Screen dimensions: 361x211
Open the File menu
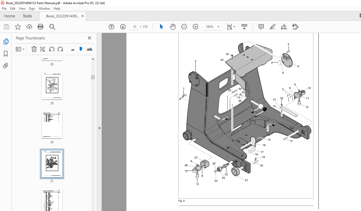pyautogui.click(x=4, y=9)
